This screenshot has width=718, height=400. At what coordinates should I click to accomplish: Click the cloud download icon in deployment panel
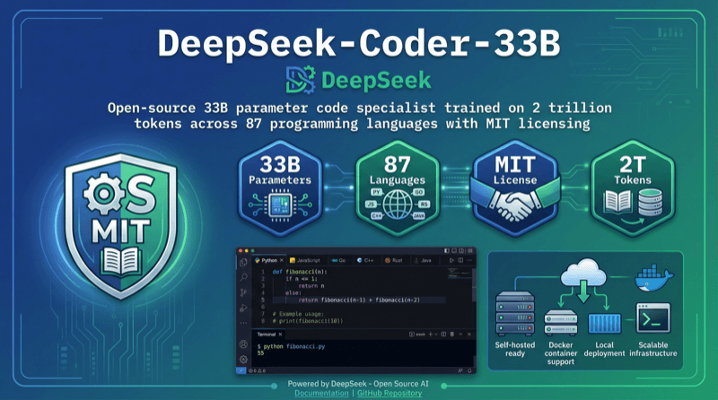[583, 280]
